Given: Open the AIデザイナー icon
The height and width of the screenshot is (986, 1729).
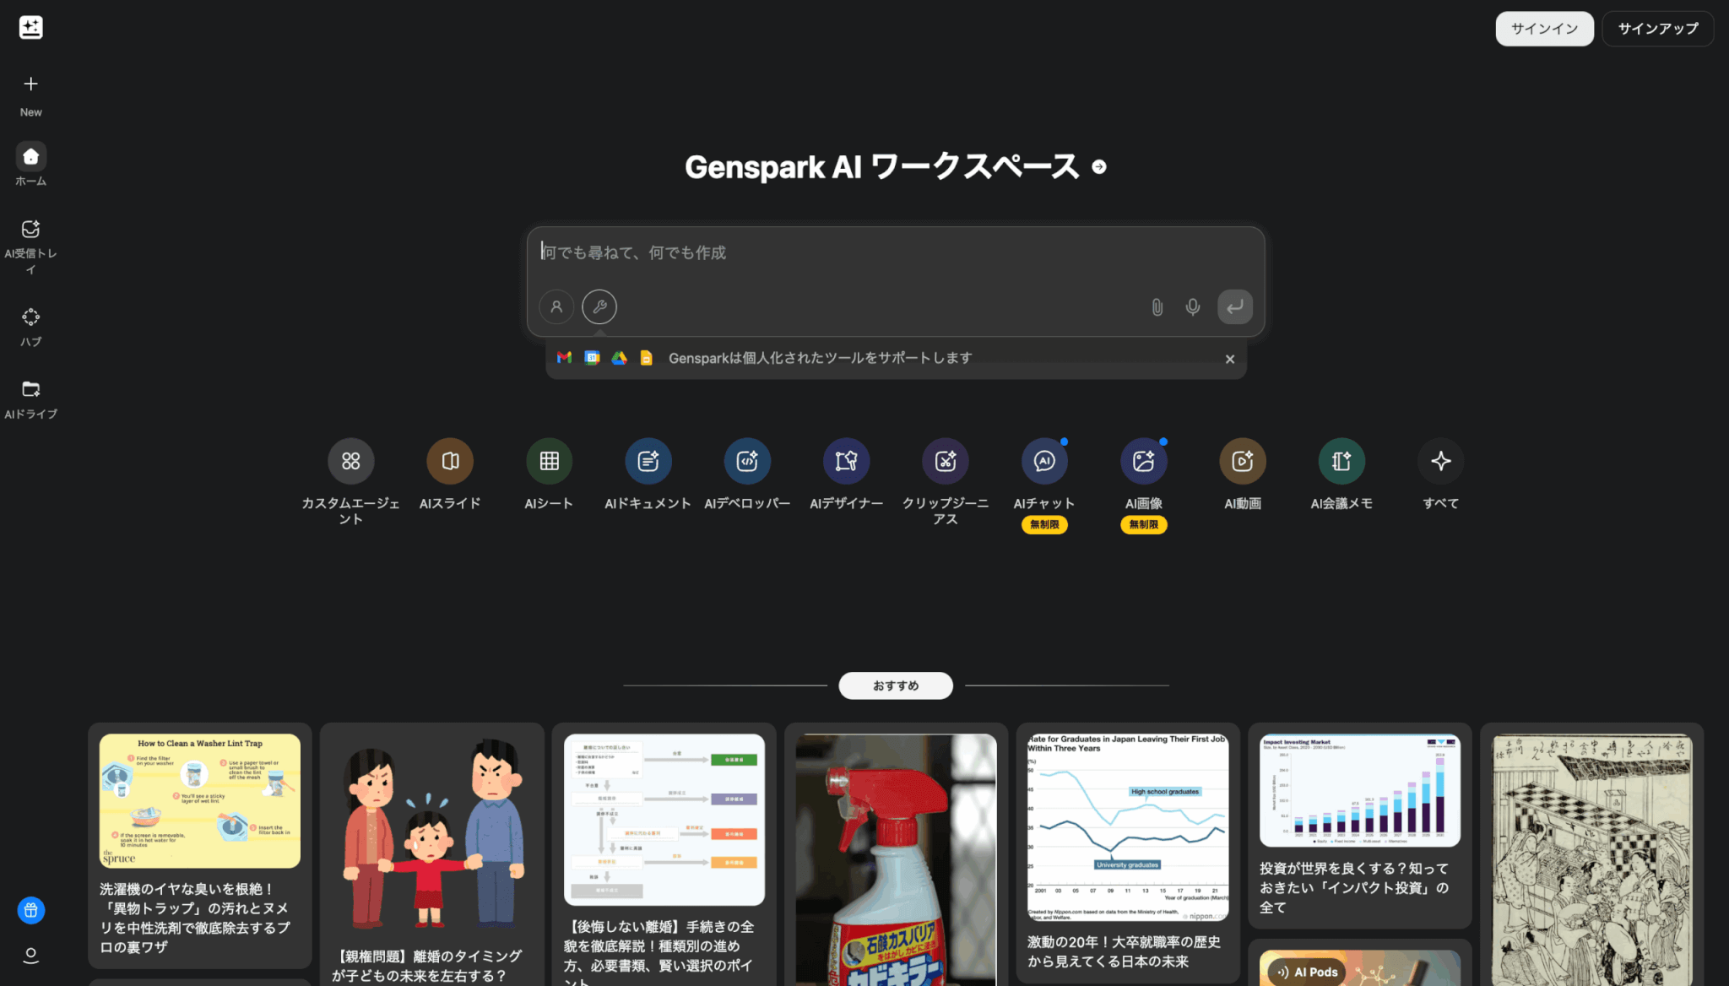Looking at the screenshot, I should [846, 461].
